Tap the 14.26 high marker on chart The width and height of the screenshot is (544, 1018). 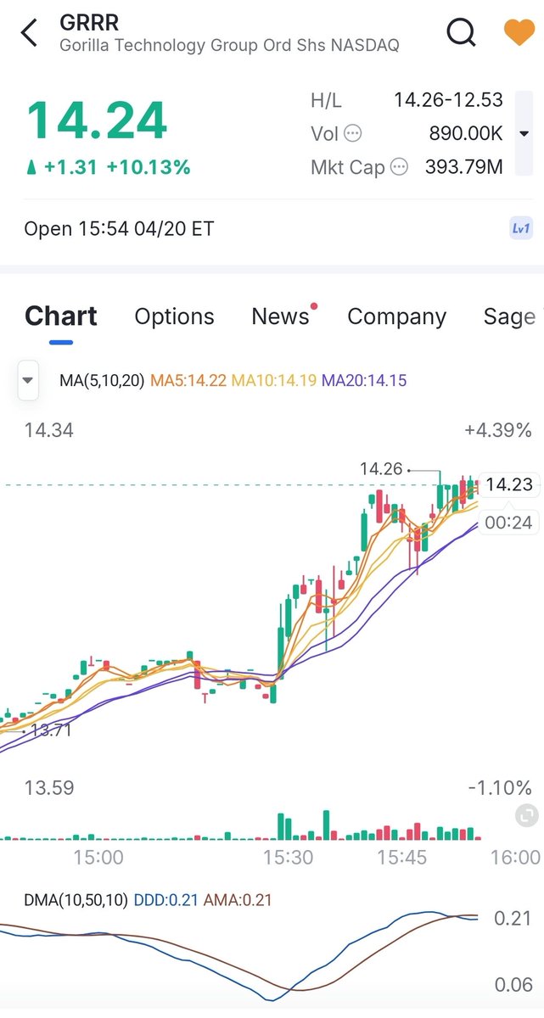(x=381, y=469)
